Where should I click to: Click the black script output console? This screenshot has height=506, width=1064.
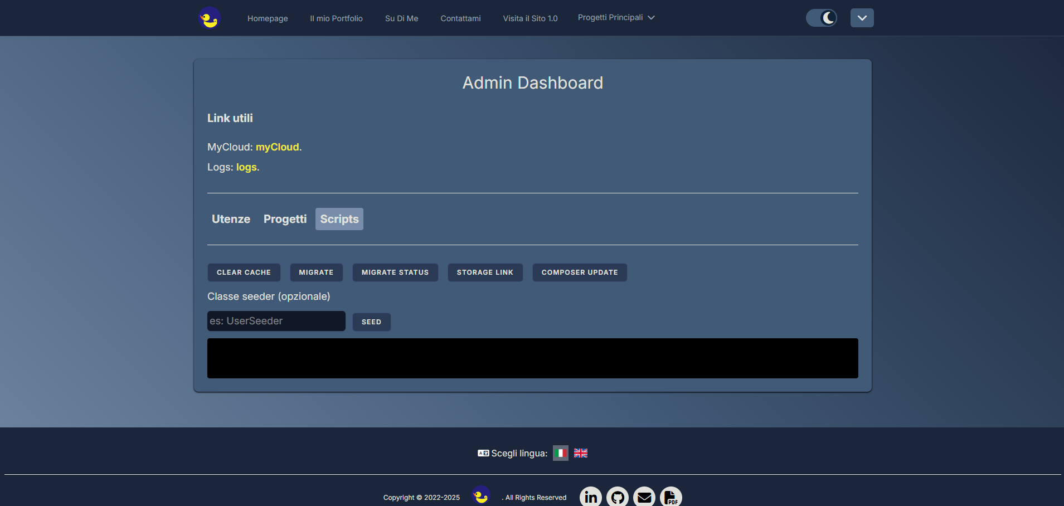tap(532, 358)
